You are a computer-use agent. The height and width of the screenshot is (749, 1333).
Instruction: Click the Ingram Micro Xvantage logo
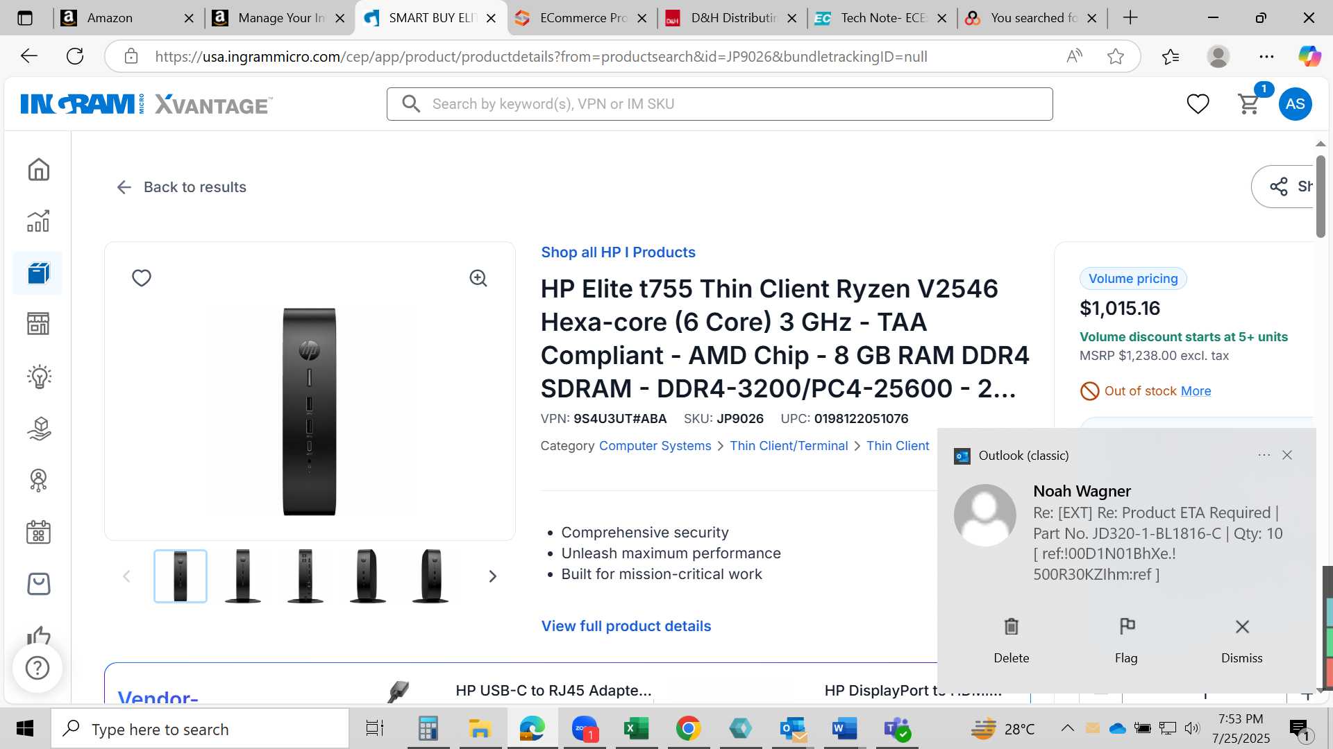(x=146, y=104)
